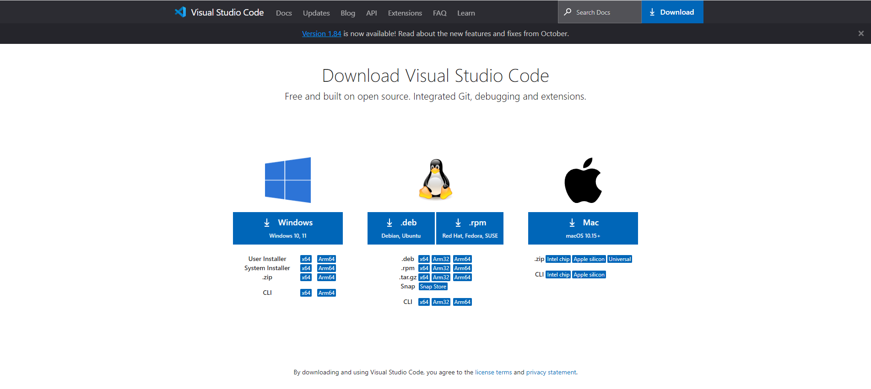Open the Snap Store link
This screenshot has height=389, width=871.
[433, 287]
